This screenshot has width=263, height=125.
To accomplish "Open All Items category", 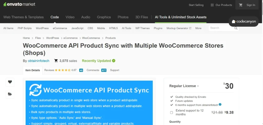I will 8,28.
